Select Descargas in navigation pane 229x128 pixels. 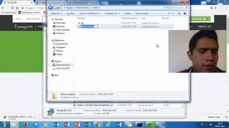(x=59, y=23)
